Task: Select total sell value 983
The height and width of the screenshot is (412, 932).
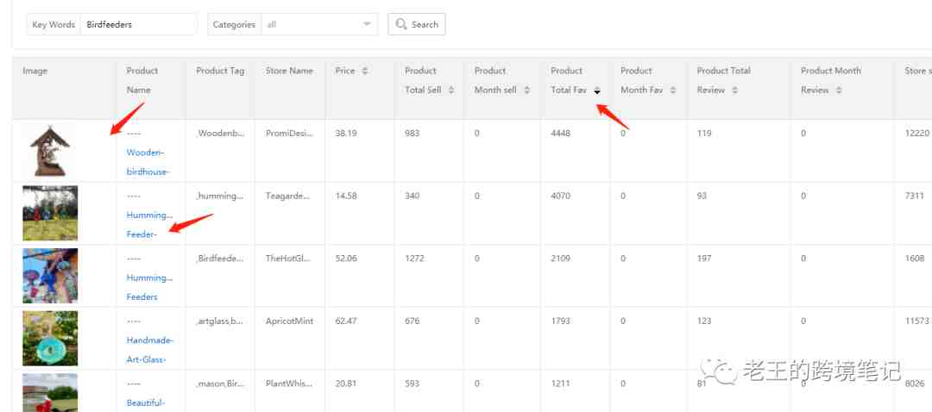Action: (412, 134)
